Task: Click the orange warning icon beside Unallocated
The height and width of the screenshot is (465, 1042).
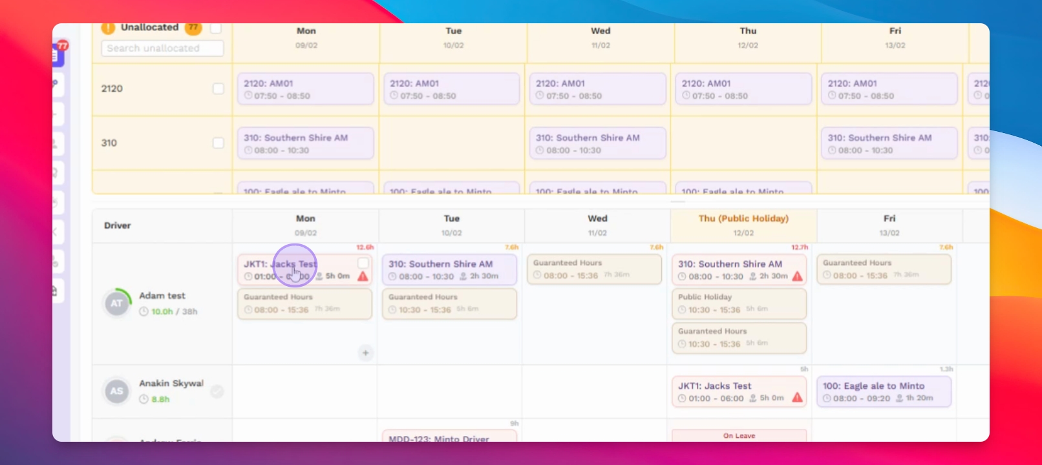Action: click(x=108, y=28)
